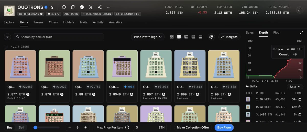Screen dimensions: 307x132
Task: Click the item count sweep slider handle
Action: (x=35, y=127)
